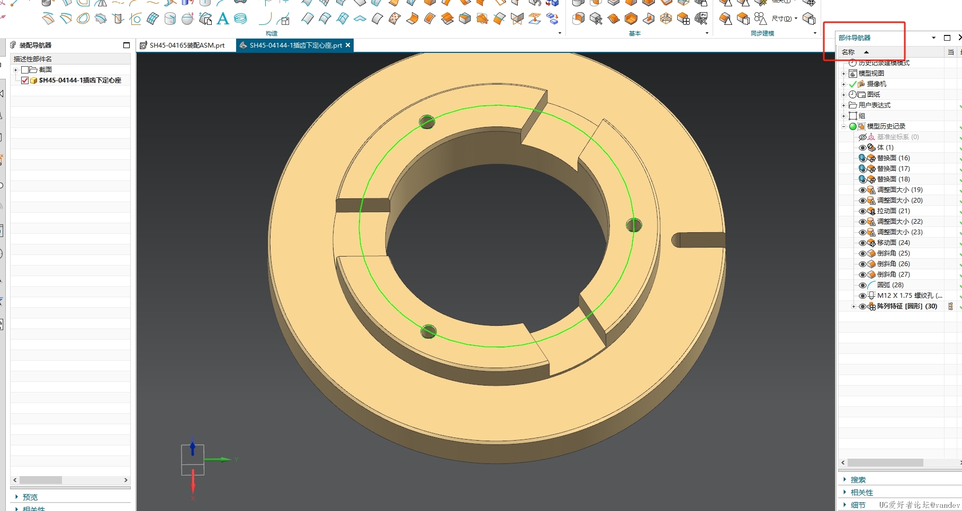Click the bounded plane projection icon
Image resolution: width=962 pixels, height=511 pixels.
pos(535,19)
